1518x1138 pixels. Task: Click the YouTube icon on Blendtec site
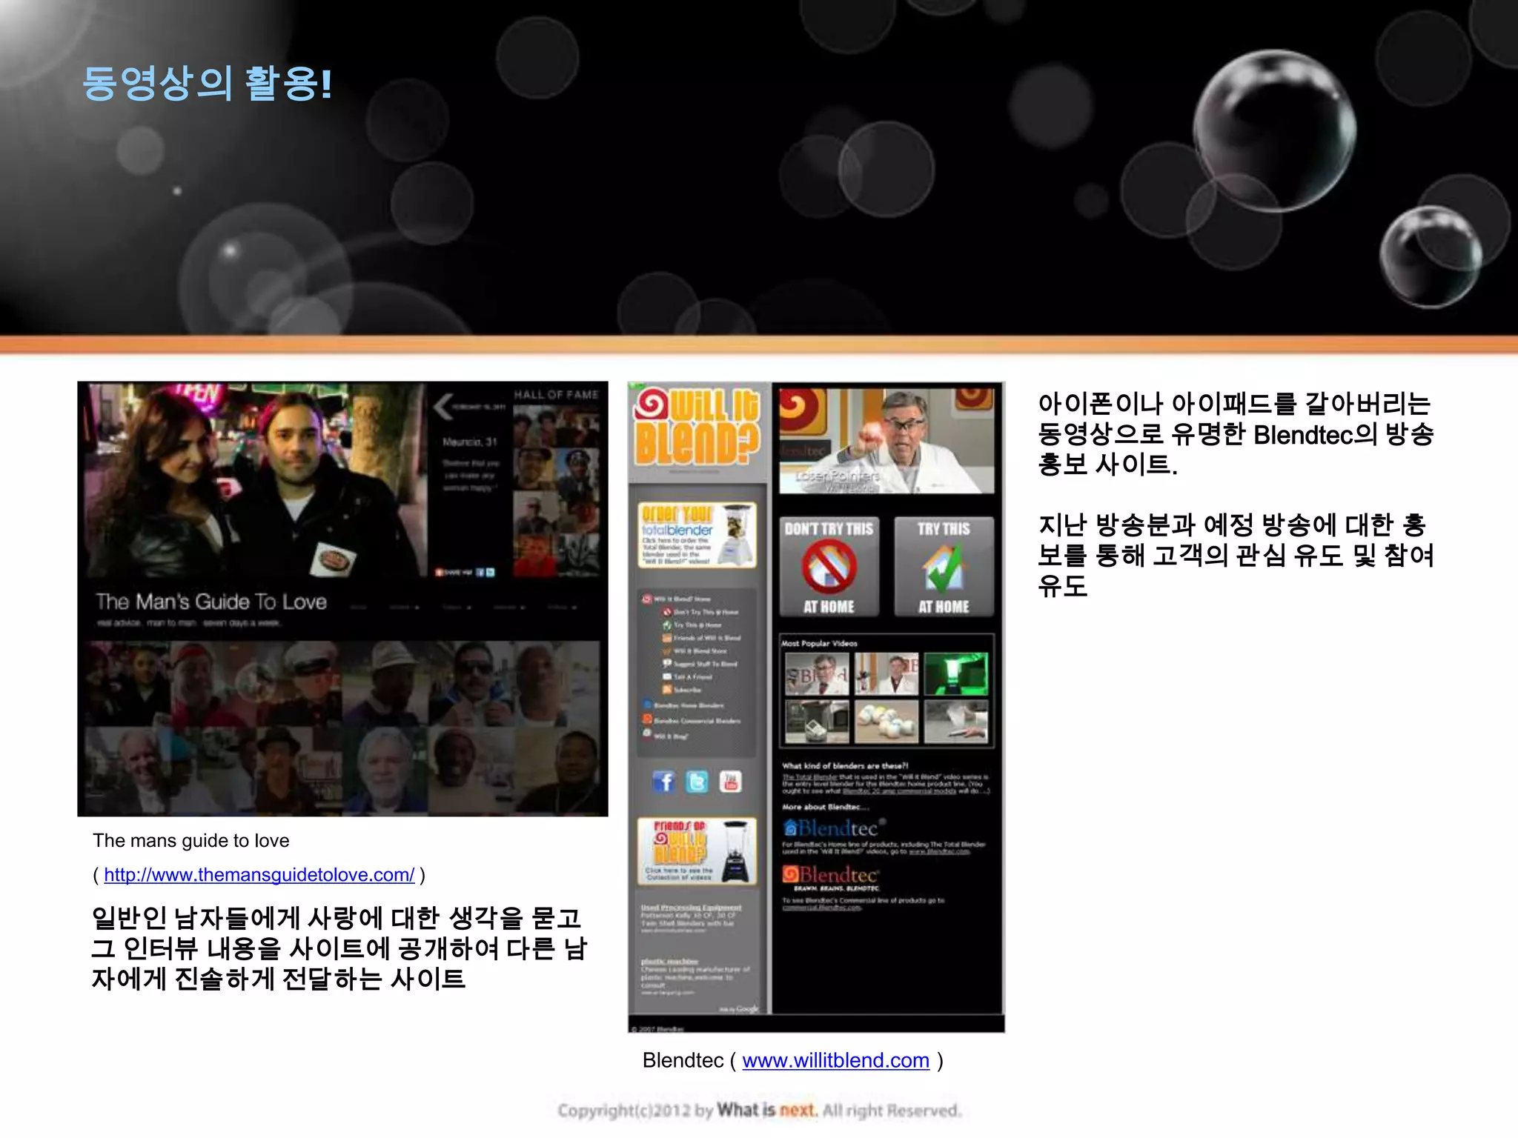pyautogui.click(x=730, y=782)
